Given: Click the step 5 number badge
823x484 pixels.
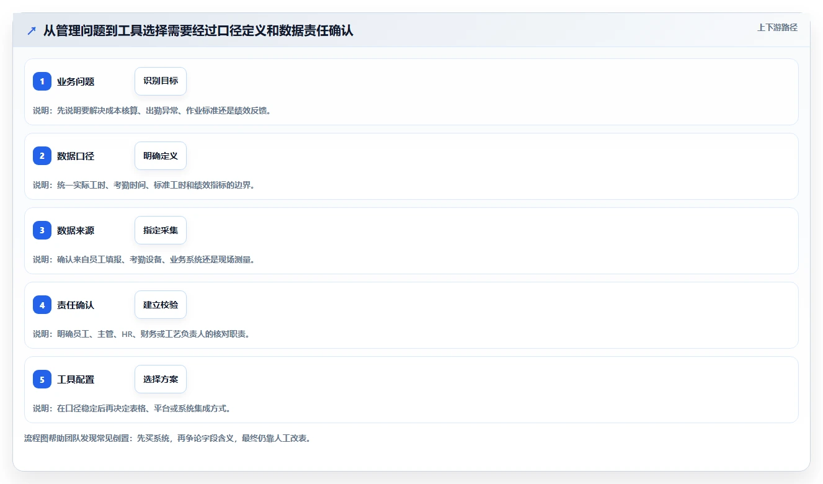Looking at the screenshot, I should (42, 379).
